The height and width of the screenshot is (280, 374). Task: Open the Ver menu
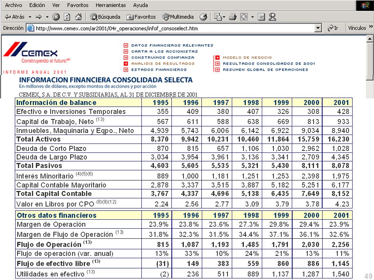(56, 5)
